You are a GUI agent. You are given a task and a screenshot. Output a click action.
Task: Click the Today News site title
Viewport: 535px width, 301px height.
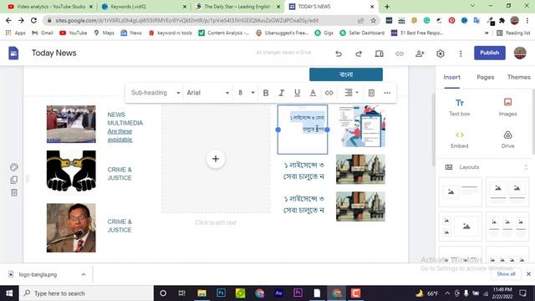pyautogui.click(x=53, y=54)
